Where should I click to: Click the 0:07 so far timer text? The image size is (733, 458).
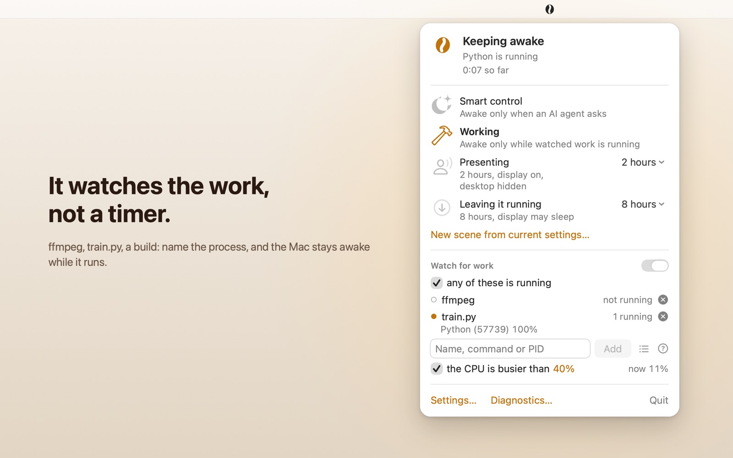(486, 70)
